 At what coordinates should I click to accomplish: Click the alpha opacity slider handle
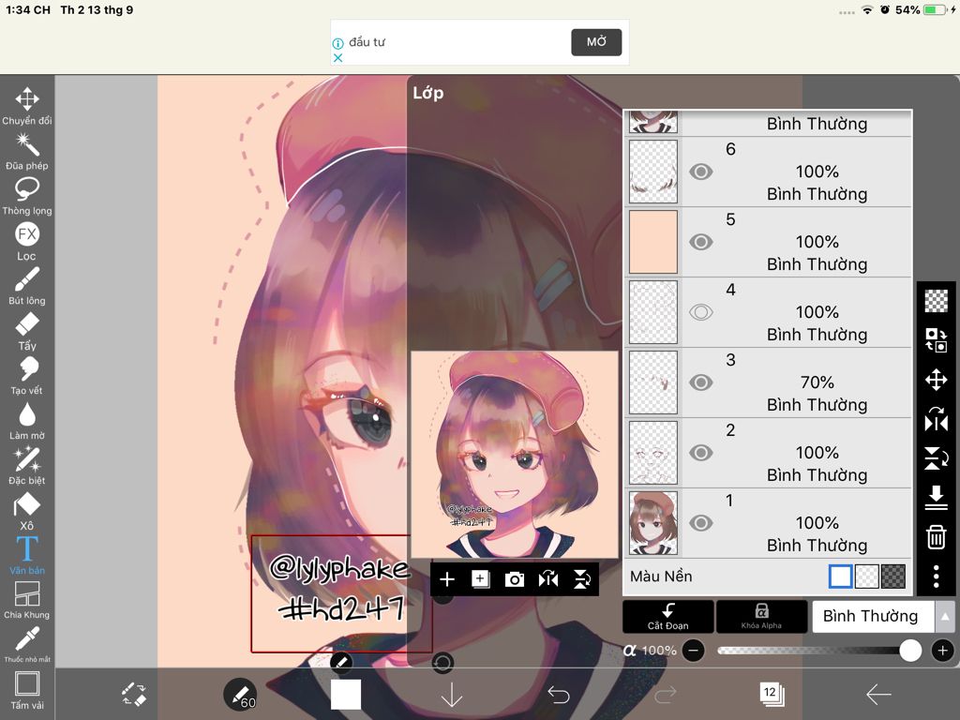[x=910, y=651]
